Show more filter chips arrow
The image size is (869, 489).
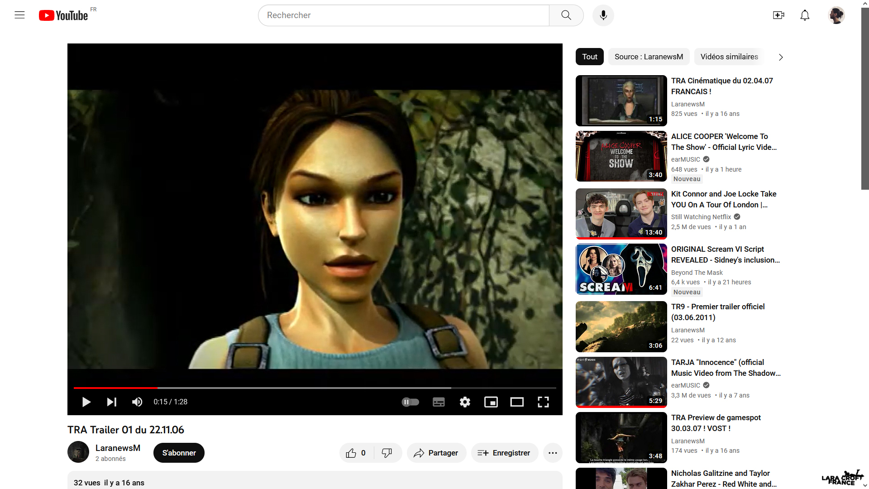(781, 57)
